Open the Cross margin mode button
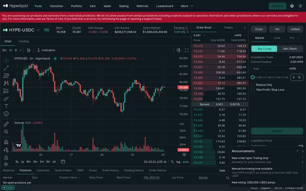This screenshot has height=191, width=306. pyautogui.click(x=259, y=29)
